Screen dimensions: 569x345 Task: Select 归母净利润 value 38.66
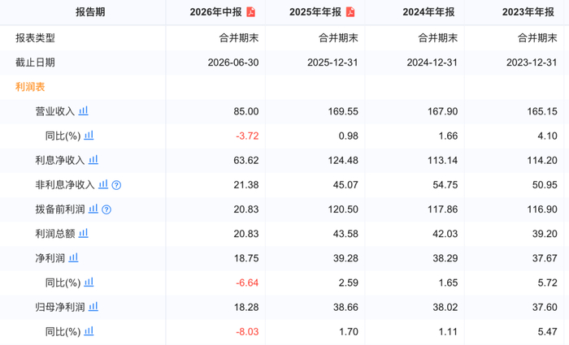[345, 307]
